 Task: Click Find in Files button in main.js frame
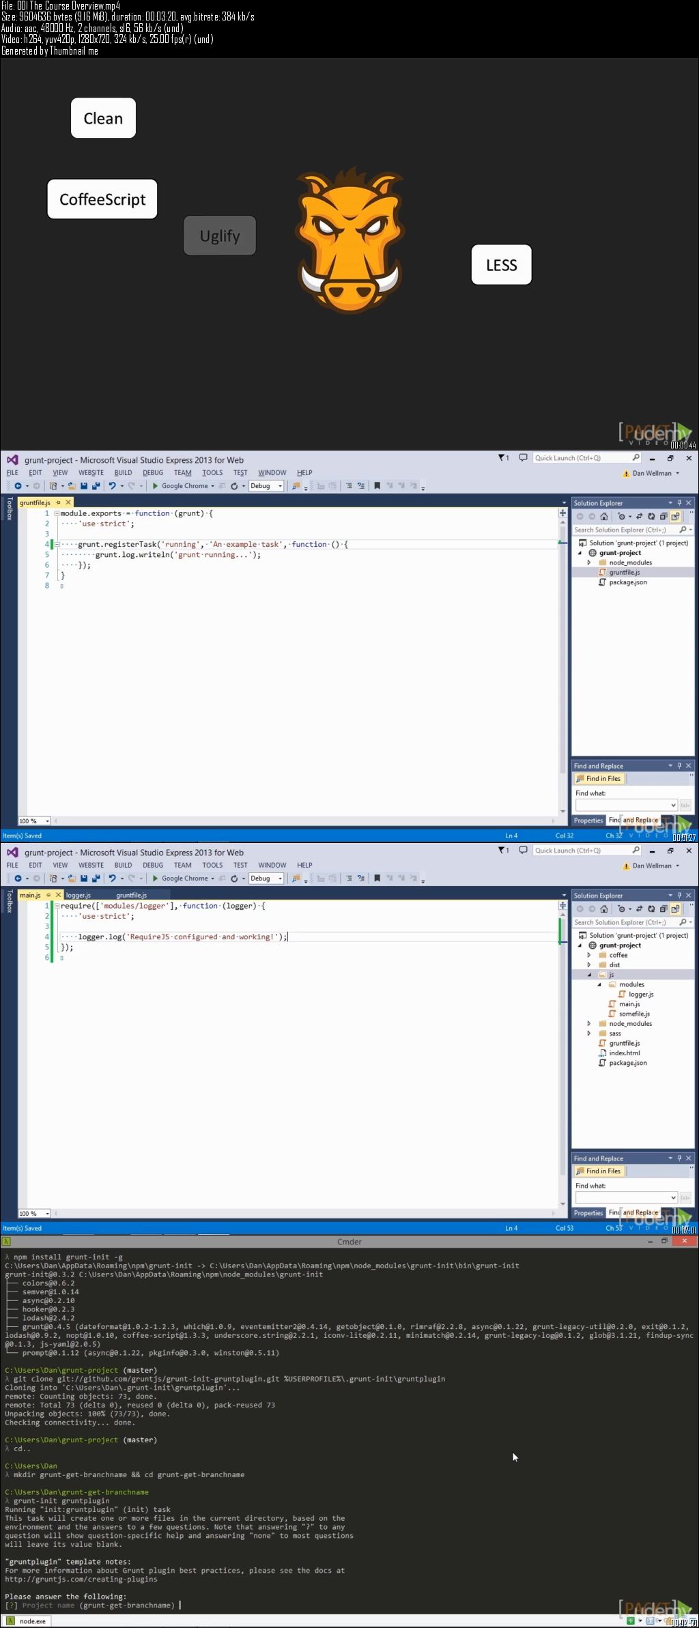click(599, 1171)
